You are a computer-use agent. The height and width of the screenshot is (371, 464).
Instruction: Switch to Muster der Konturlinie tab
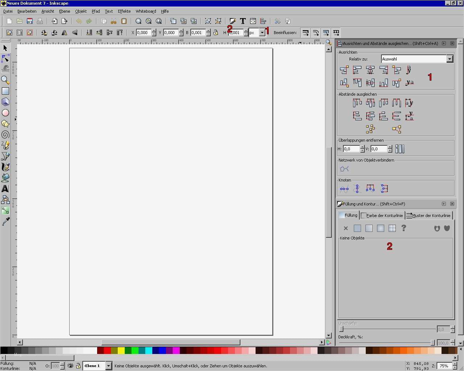[429, 216]
